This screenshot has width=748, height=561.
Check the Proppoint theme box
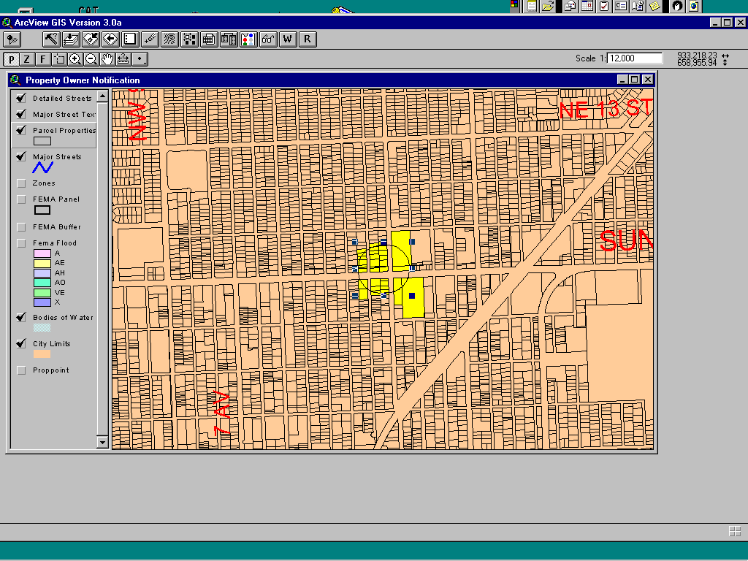click(x=21, y=370)
